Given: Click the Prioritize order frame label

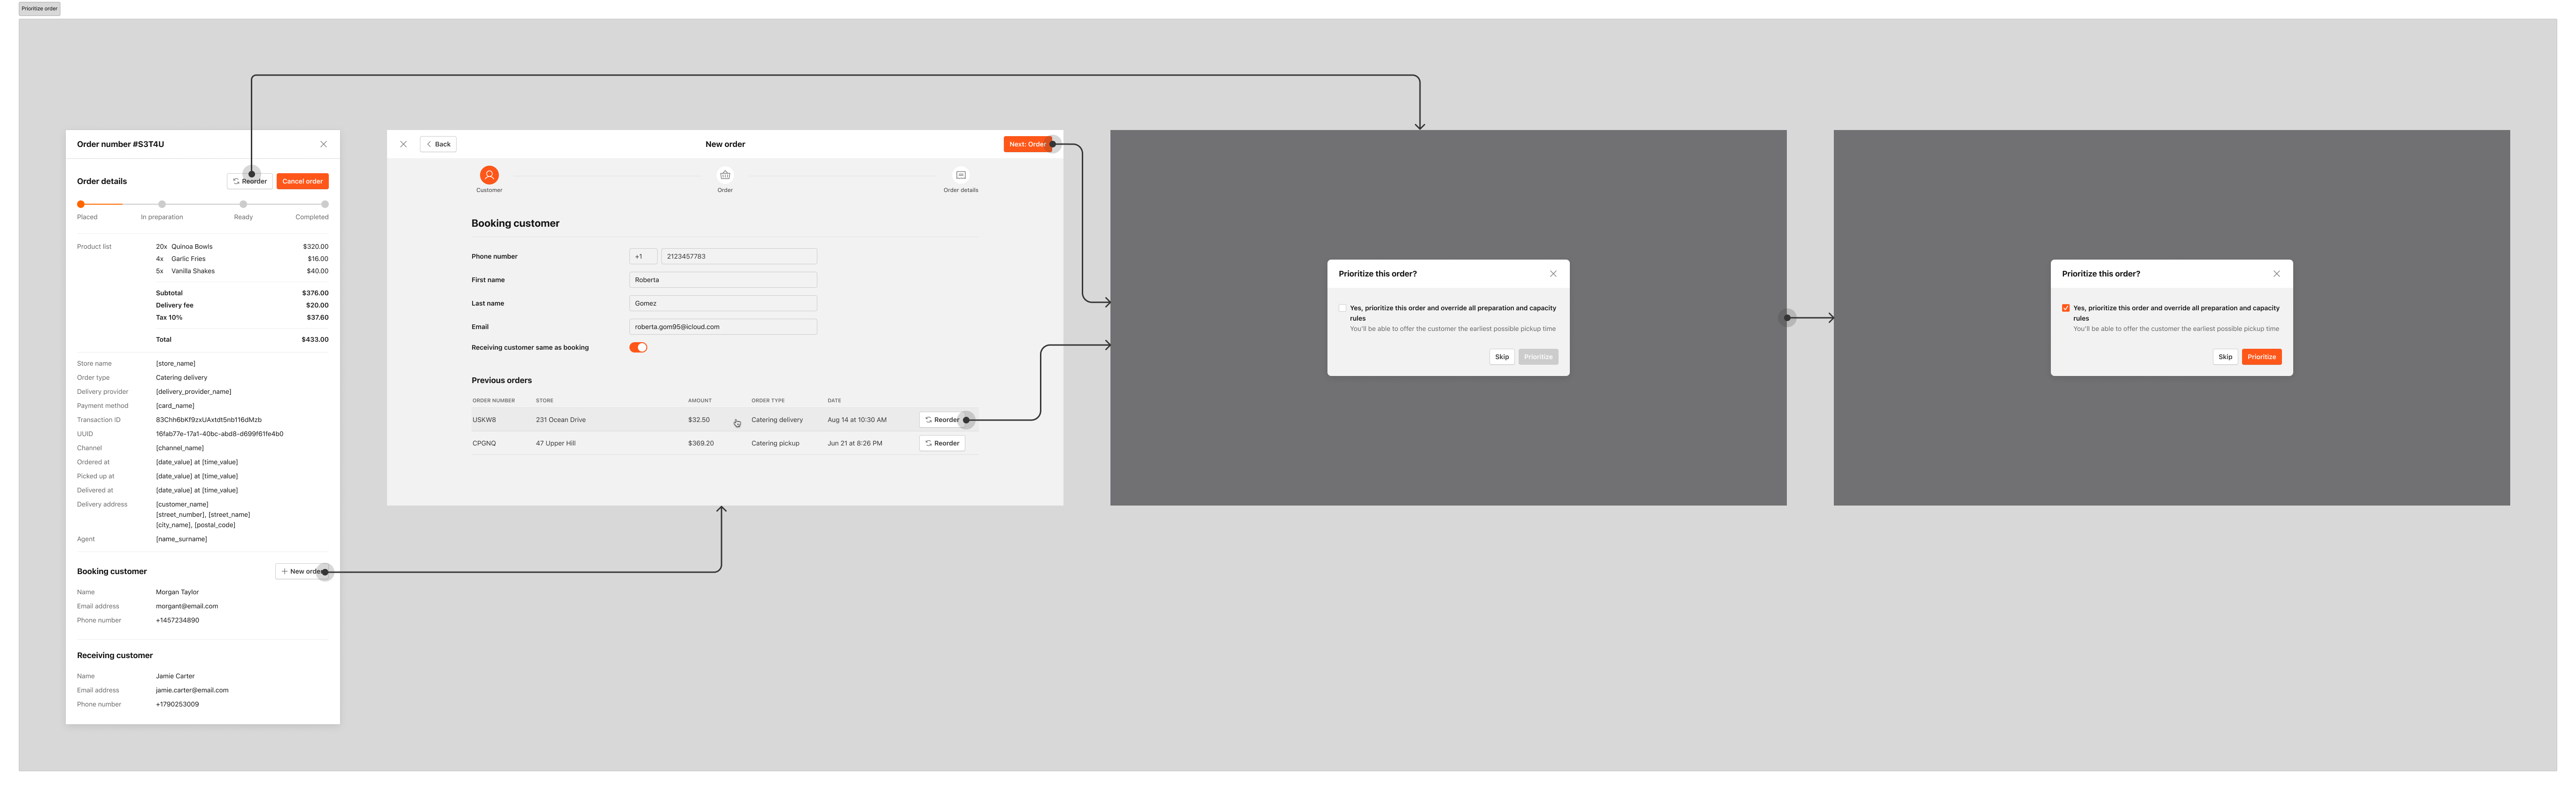Looking at the screenshot, I should coord(40,8).
